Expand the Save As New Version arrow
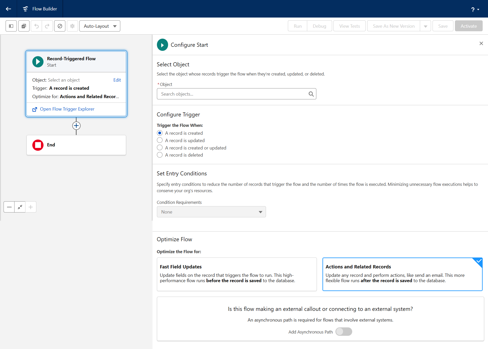The image size is (488, 349). 425,26
